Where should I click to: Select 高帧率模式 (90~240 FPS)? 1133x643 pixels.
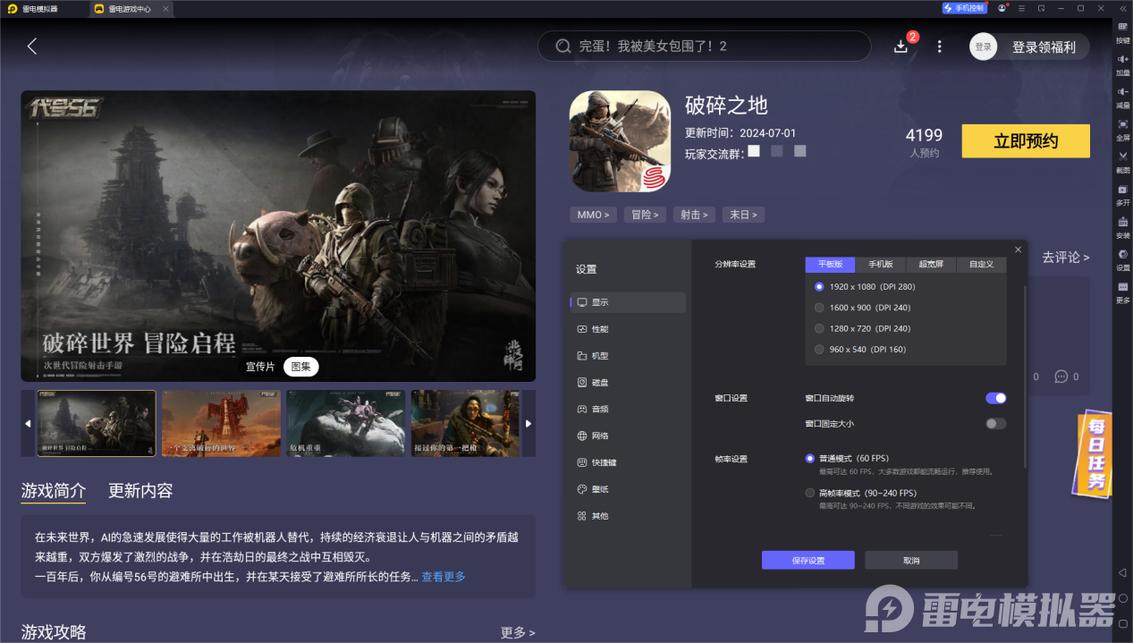(810, 492)
